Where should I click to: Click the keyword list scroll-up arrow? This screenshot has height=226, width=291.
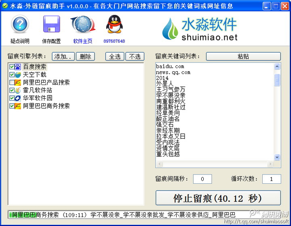click(x=277, y=66)
